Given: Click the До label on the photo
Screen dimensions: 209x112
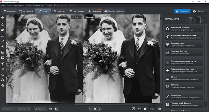Looking at the screenshot, I should (76, 18).
